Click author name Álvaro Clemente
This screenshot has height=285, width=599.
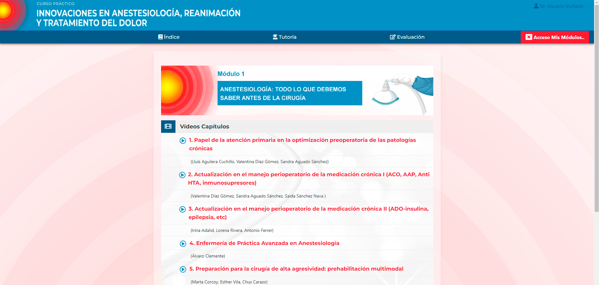208,256
